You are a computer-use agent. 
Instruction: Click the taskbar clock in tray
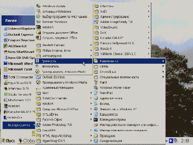pyautogui.click(x=185, y=141)
